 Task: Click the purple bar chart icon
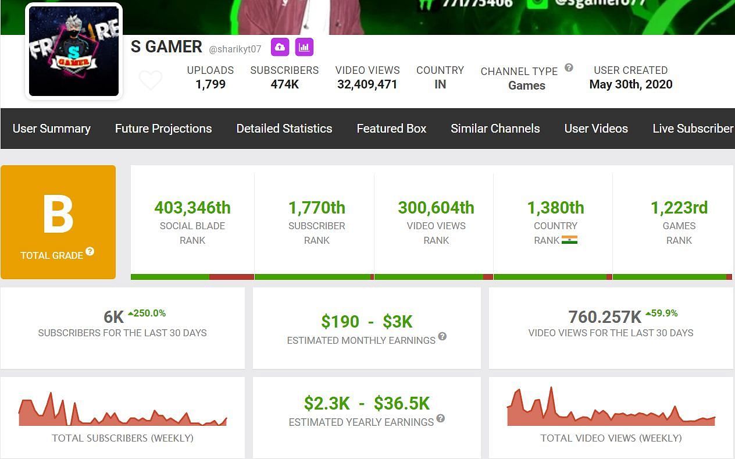304,47
